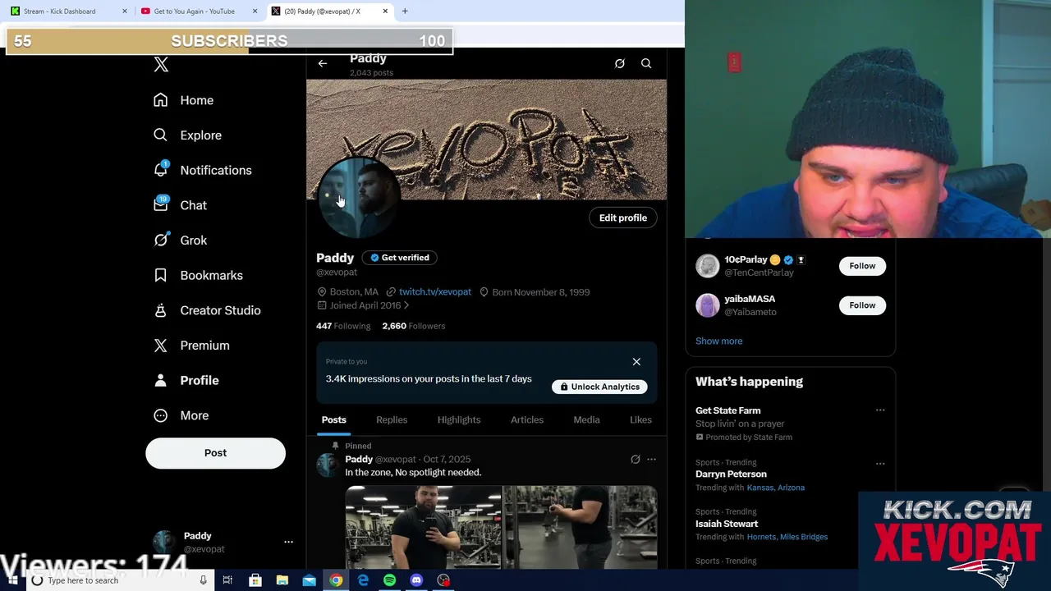The height and width of the screenshot is (591, 1051).
Task: Open the Isaiah Stewart trending topic
Action: (727, 524)
